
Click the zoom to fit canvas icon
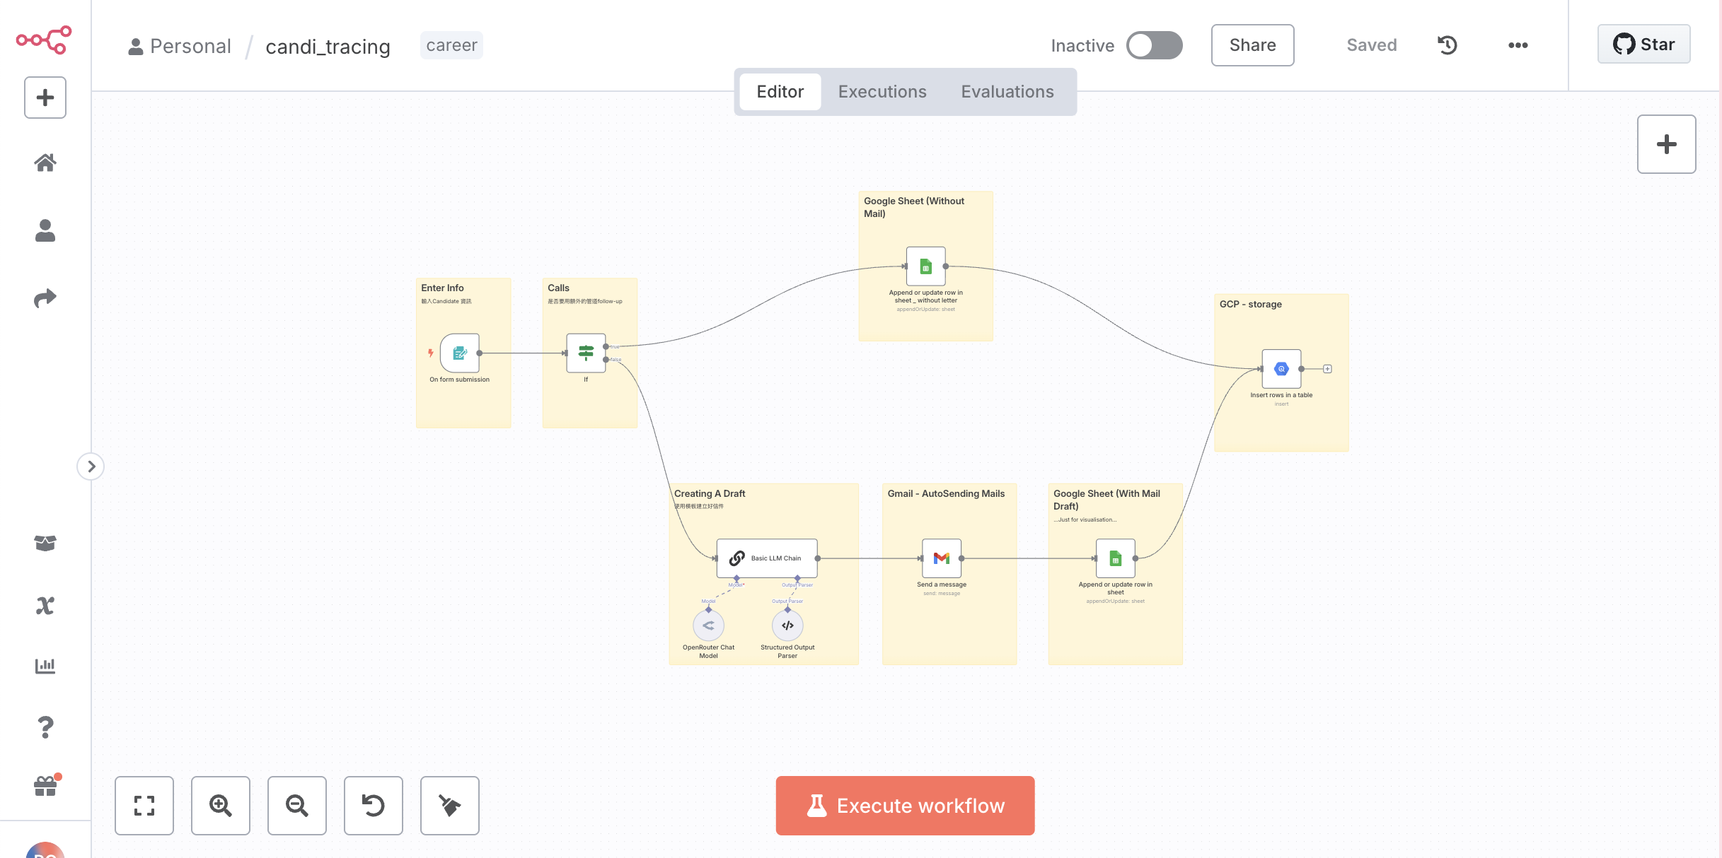(144, 806)
